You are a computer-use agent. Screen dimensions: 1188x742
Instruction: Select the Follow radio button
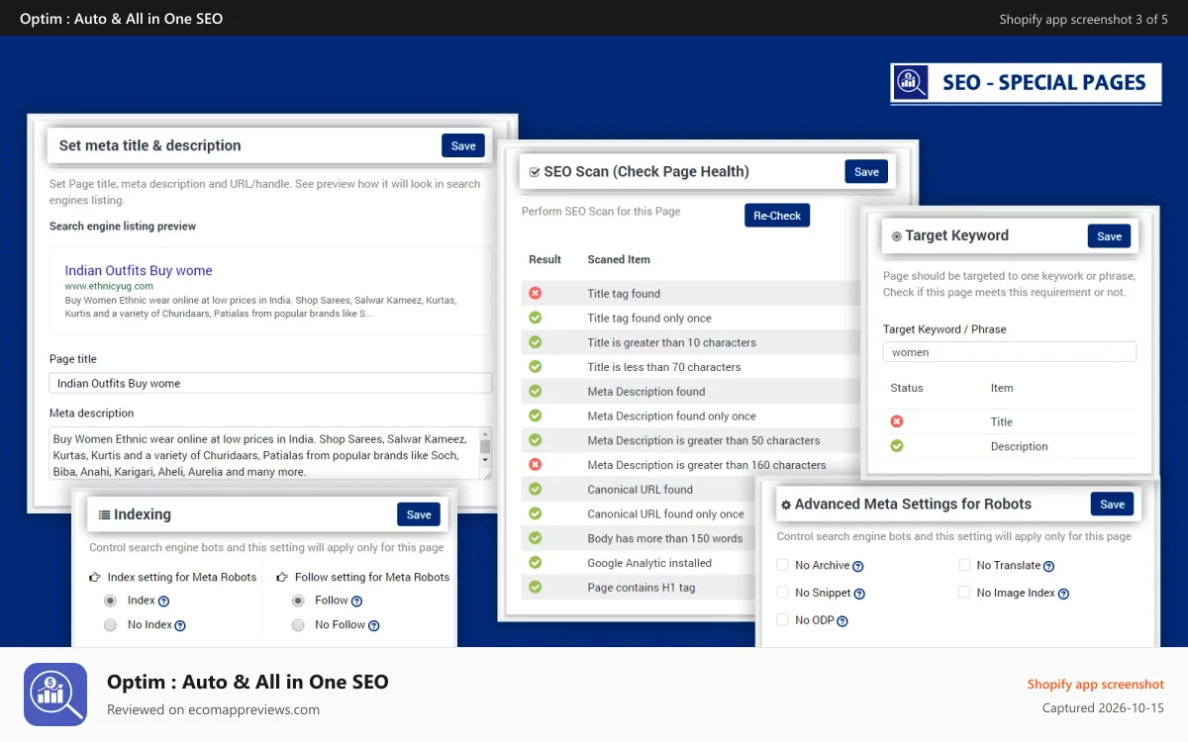coord(298,601)
